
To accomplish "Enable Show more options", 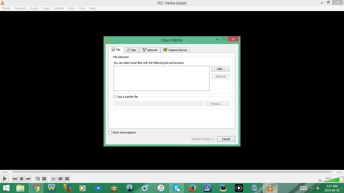I will pos(110,132).
